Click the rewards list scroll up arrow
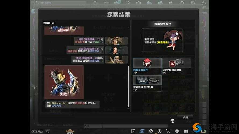This screenshot has height=134, width=239. [193, 59]
